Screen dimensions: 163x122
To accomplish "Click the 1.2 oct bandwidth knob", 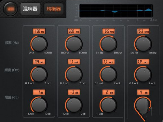I will 143,75.
